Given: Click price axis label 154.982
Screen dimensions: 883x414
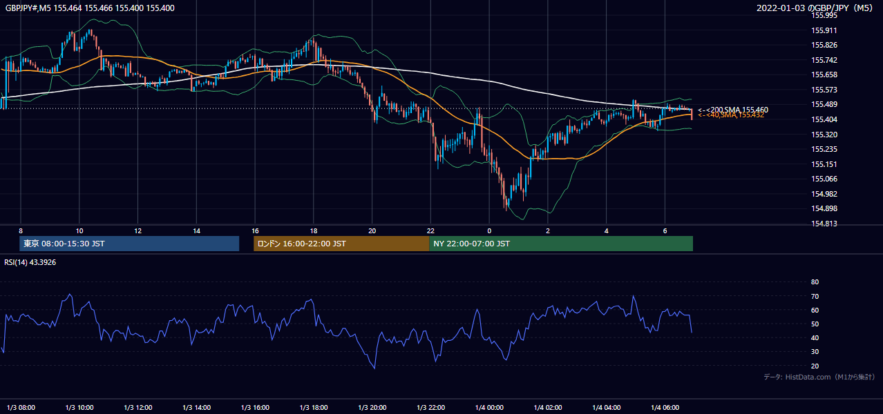Looking at the screenshot, I should click(826, 194).
